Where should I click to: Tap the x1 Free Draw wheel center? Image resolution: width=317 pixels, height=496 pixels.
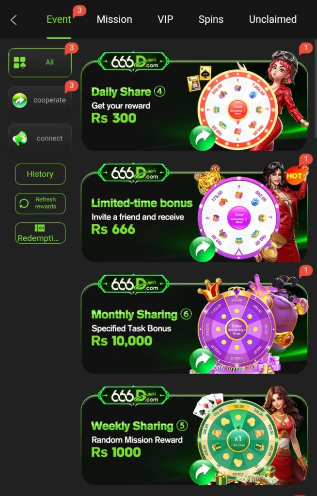238,440
